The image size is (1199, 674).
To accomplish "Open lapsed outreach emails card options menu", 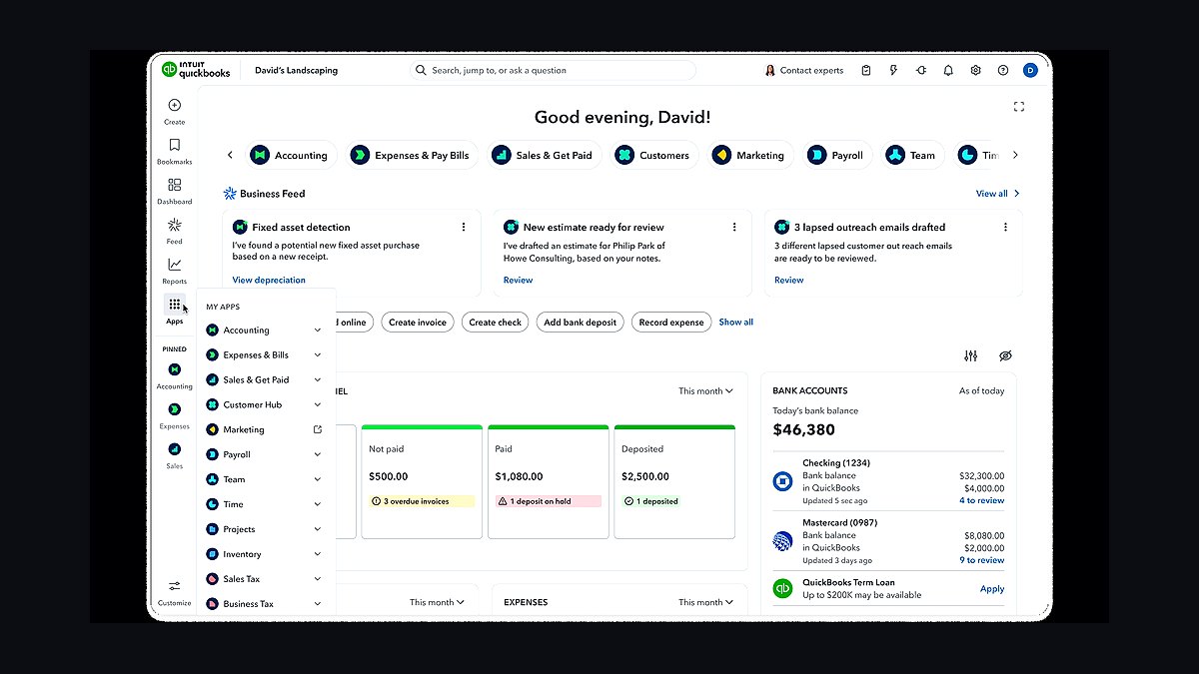I will click(x=1005, y=228).
